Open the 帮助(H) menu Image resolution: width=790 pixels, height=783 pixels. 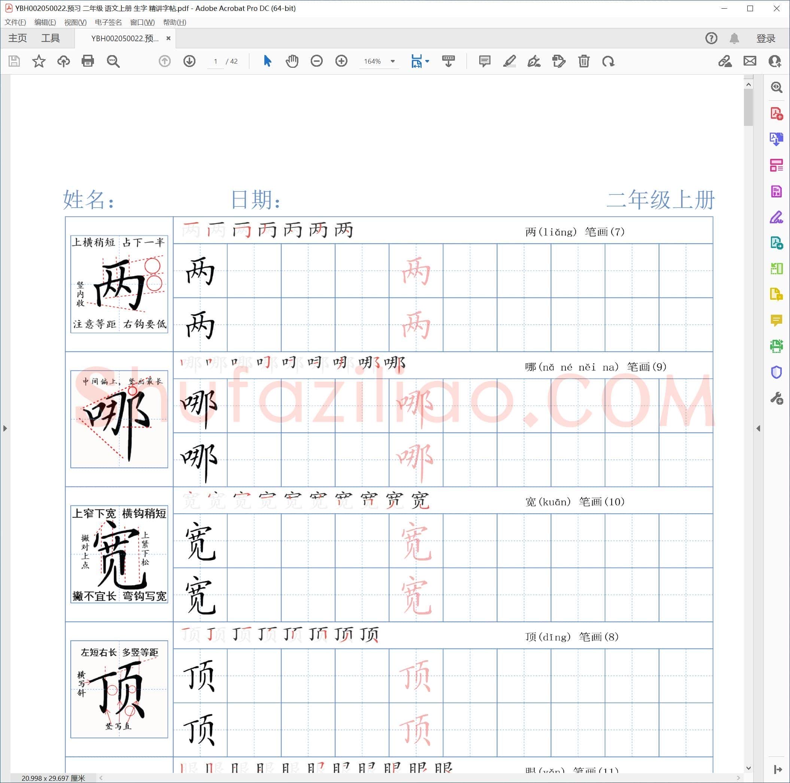(174, 22)
